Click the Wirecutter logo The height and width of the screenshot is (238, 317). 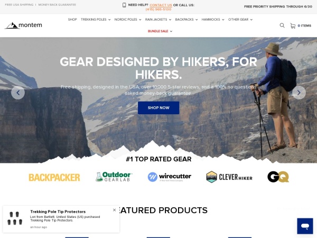click(x=169, y=177)
